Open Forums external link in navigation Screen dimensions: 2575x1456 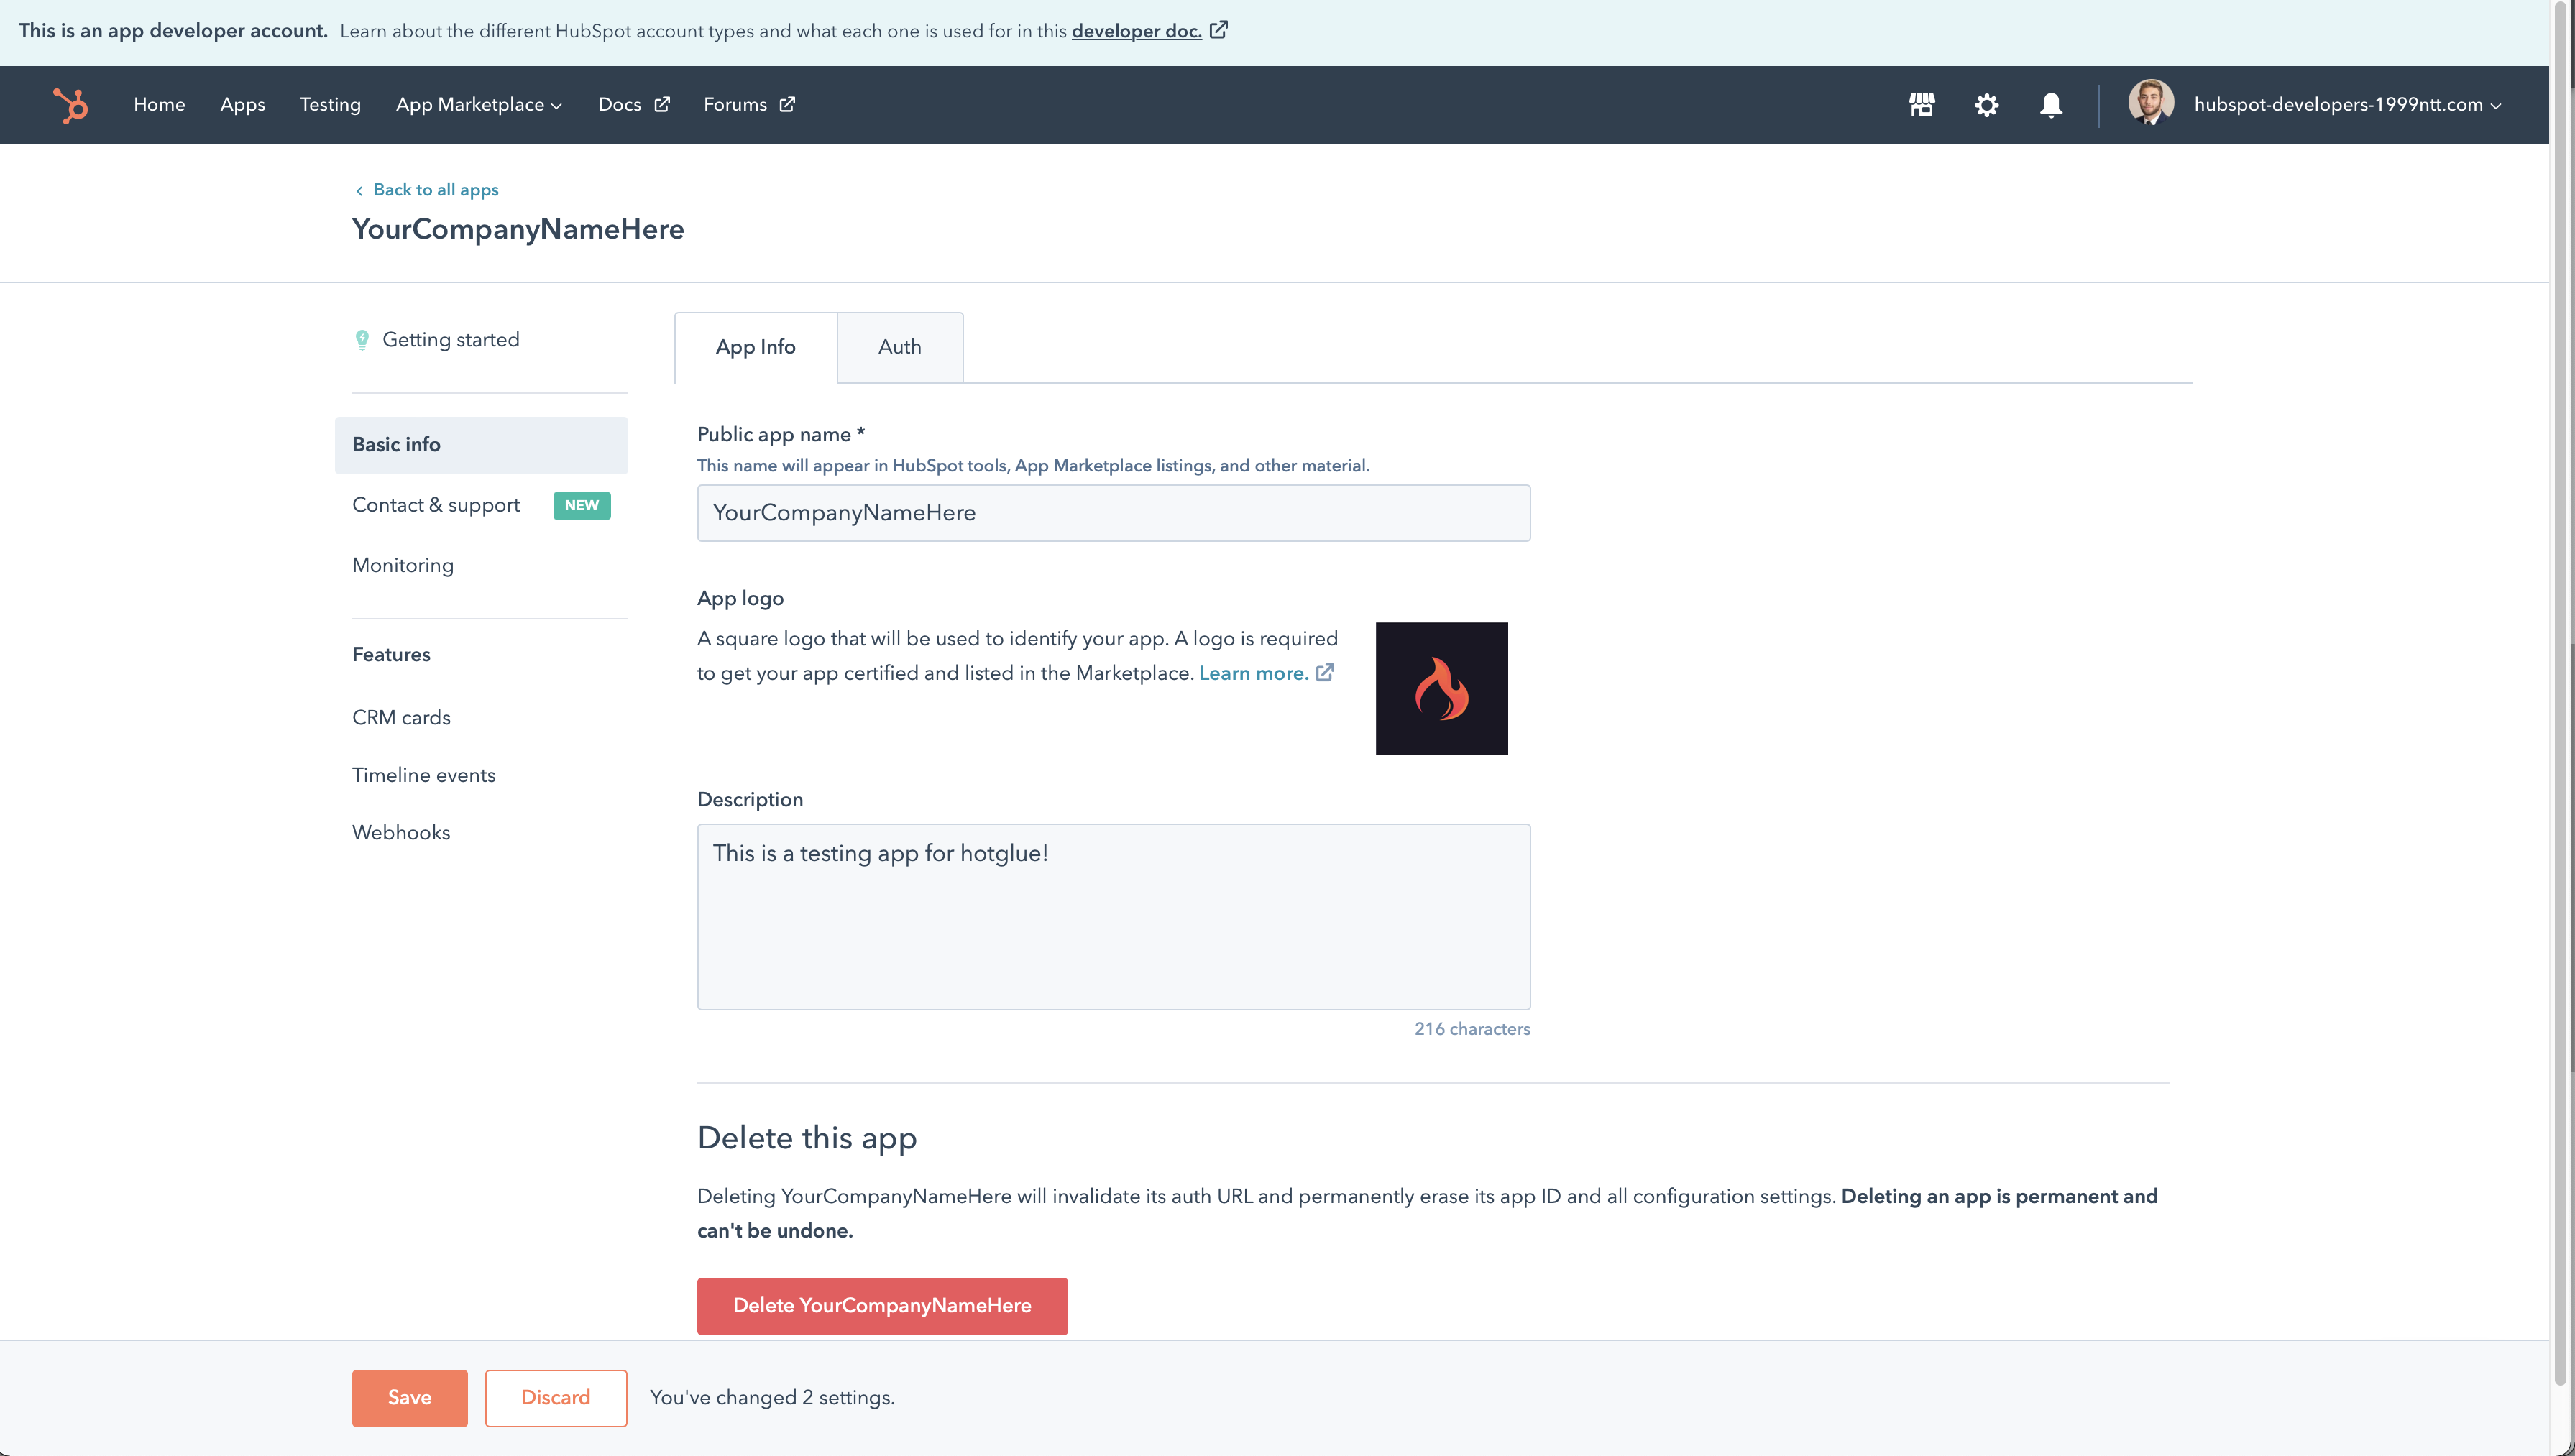point(749,105)
